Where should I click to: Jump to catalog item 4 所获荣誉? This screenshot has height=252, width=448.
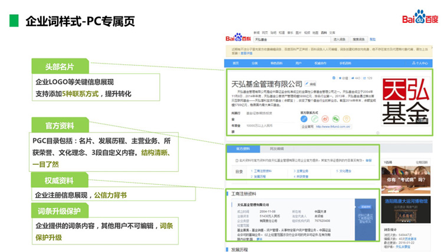point(301,177)
